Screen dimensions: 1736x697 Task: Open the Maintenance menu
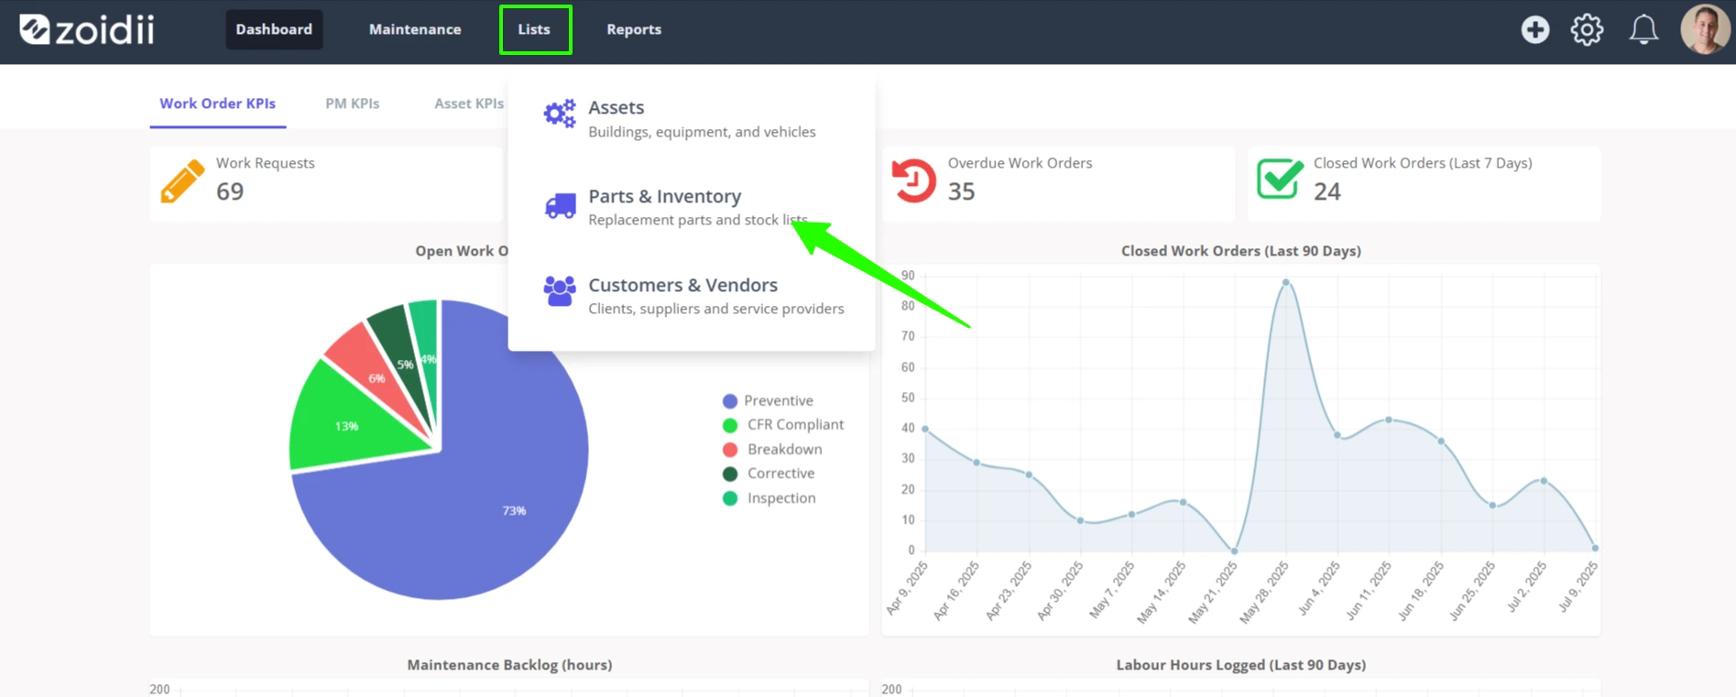click(415, 29)
